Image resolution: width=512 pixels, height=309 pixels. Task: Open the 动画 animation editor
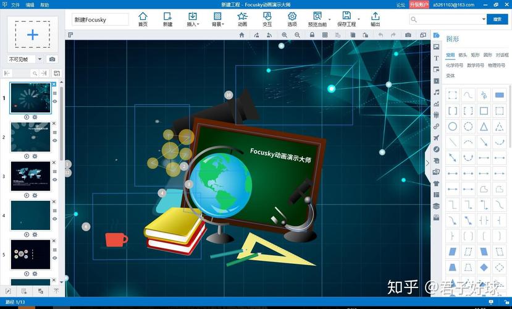click(x=242, y=19)
